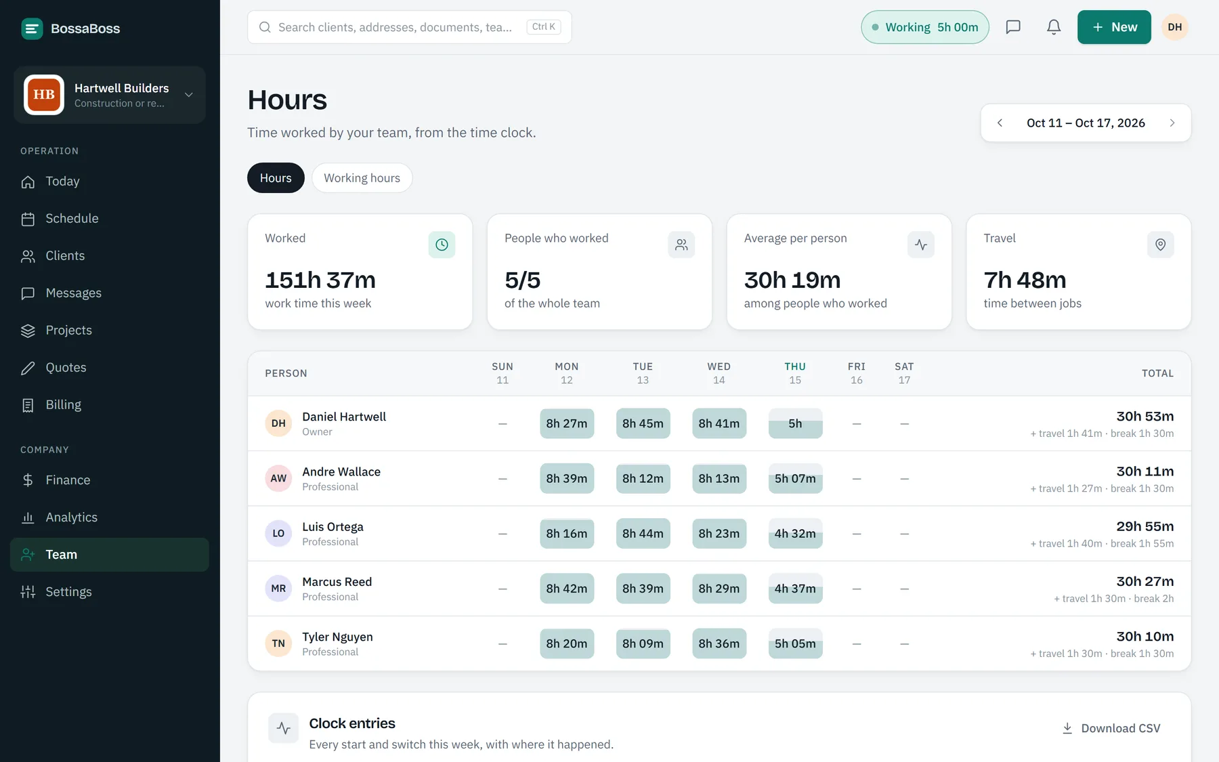Click the BossaBoss logo icon

pyautogui.click(x=32, y=28)
